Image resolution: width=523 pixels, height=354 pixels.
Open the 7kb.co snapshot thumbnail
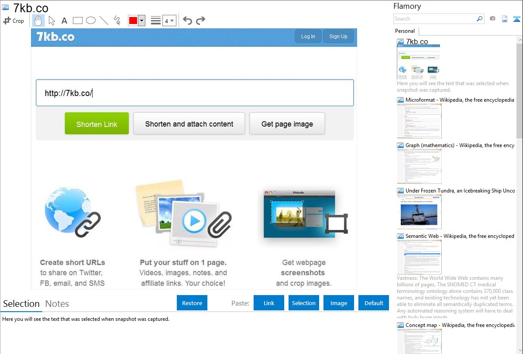tap(418, 62)
